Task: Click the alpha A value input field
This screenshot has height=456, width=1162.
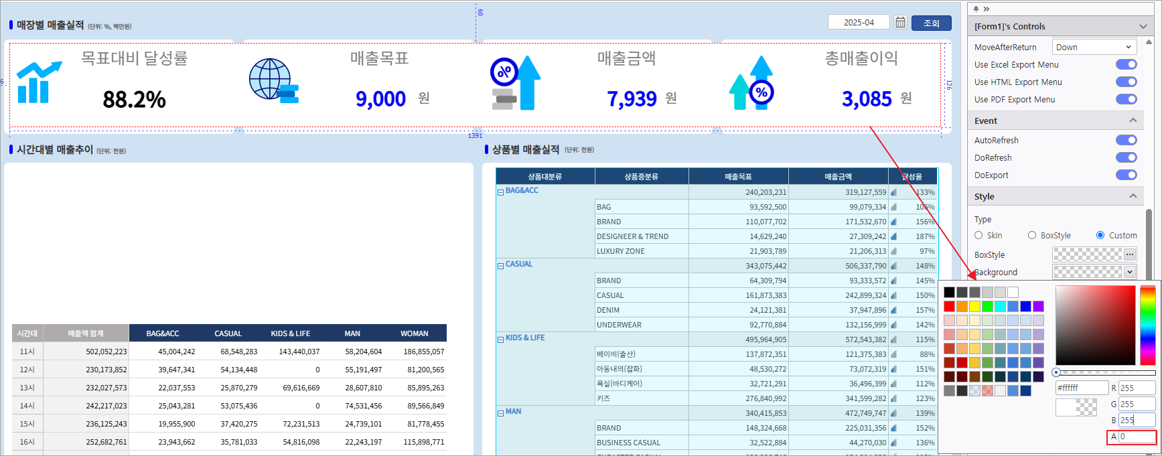Action: (x=1137, y=437)
